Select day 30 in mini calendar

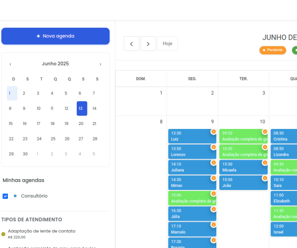(25, 154)
